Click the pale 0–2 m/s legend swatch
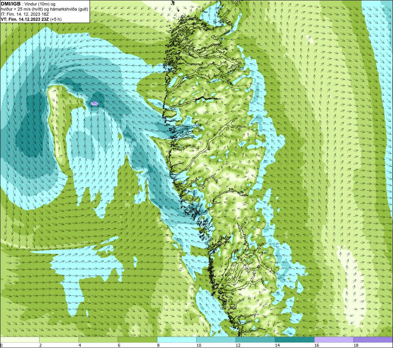This screenshot has width=393, height=348. click(20, 339)
